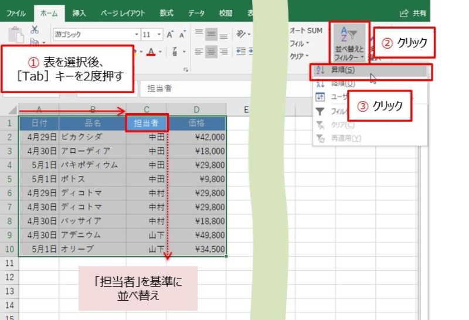Viewport: 469px width, 320px height.
Task: Expand the font color dropdown arrow
Action: point(161,52)
